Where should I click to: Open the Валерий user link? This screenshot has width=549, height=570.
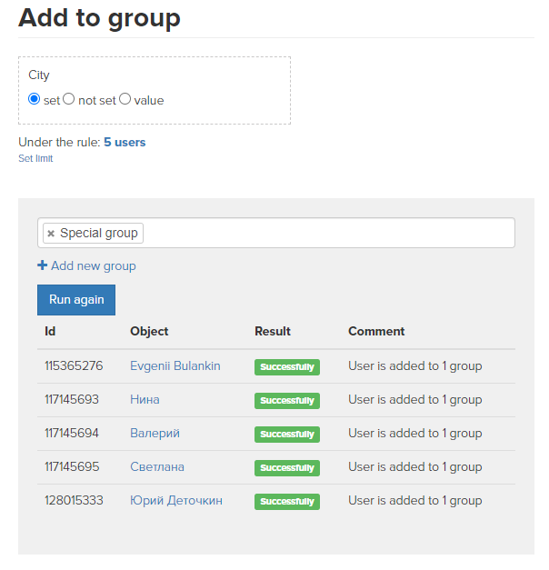point(155,434)
